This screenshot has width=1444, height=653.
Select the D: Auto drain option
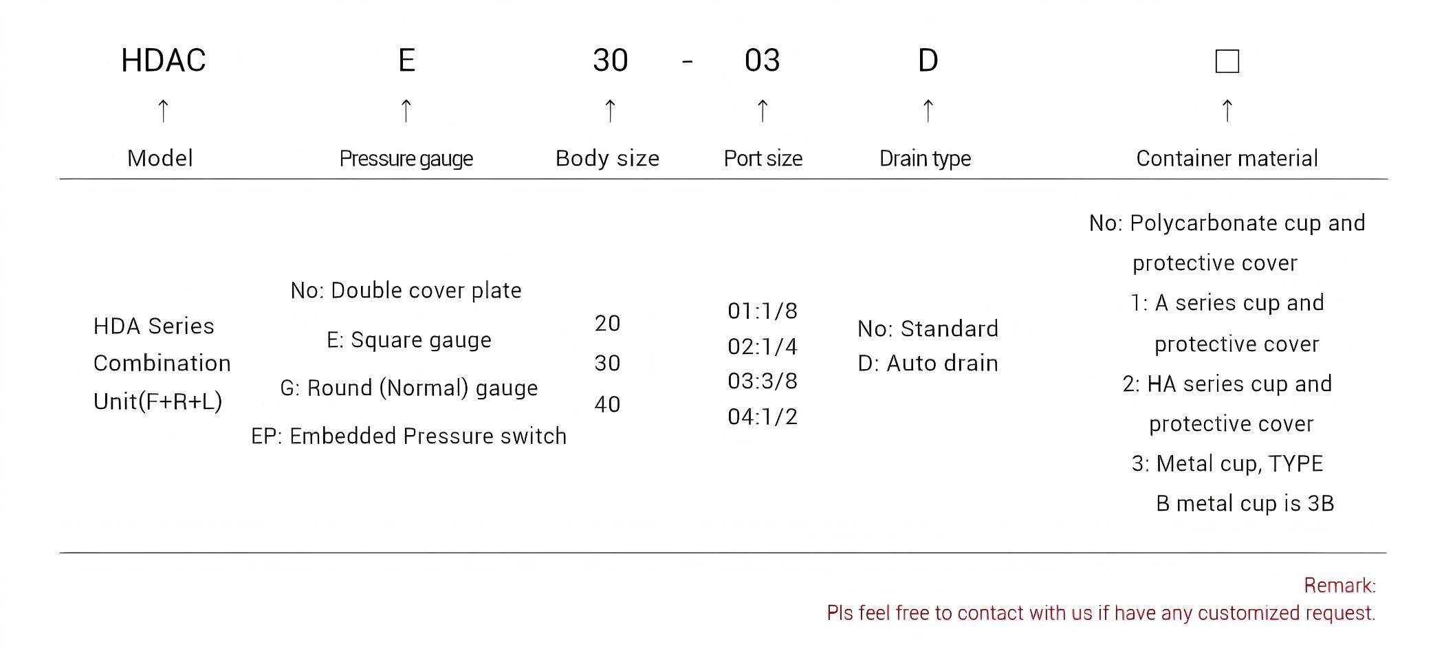pyautogui.click(x=928, y=363)
